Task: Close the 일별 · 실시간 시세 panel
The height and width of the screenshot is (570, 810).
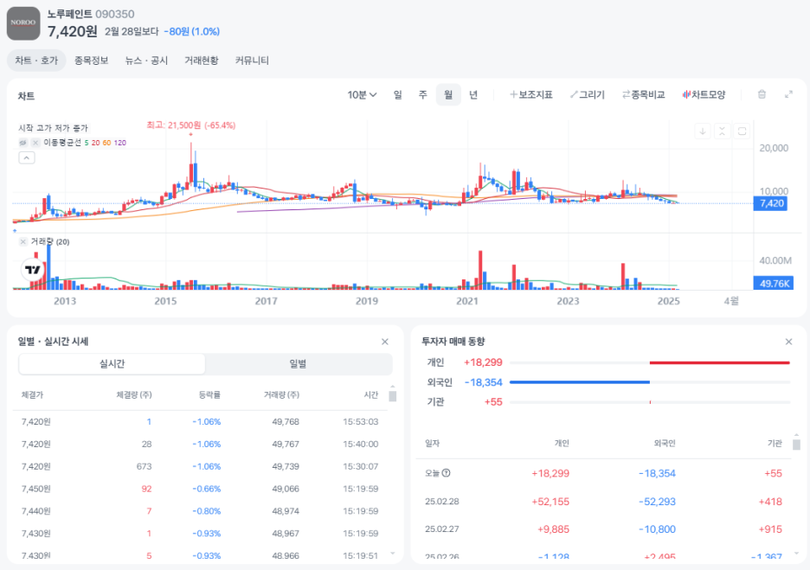Action: (385, 342)
